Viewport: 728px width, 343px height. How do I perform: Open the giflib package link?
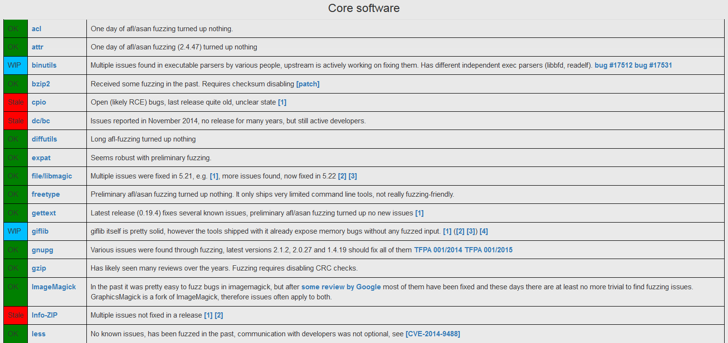point(40,231)
